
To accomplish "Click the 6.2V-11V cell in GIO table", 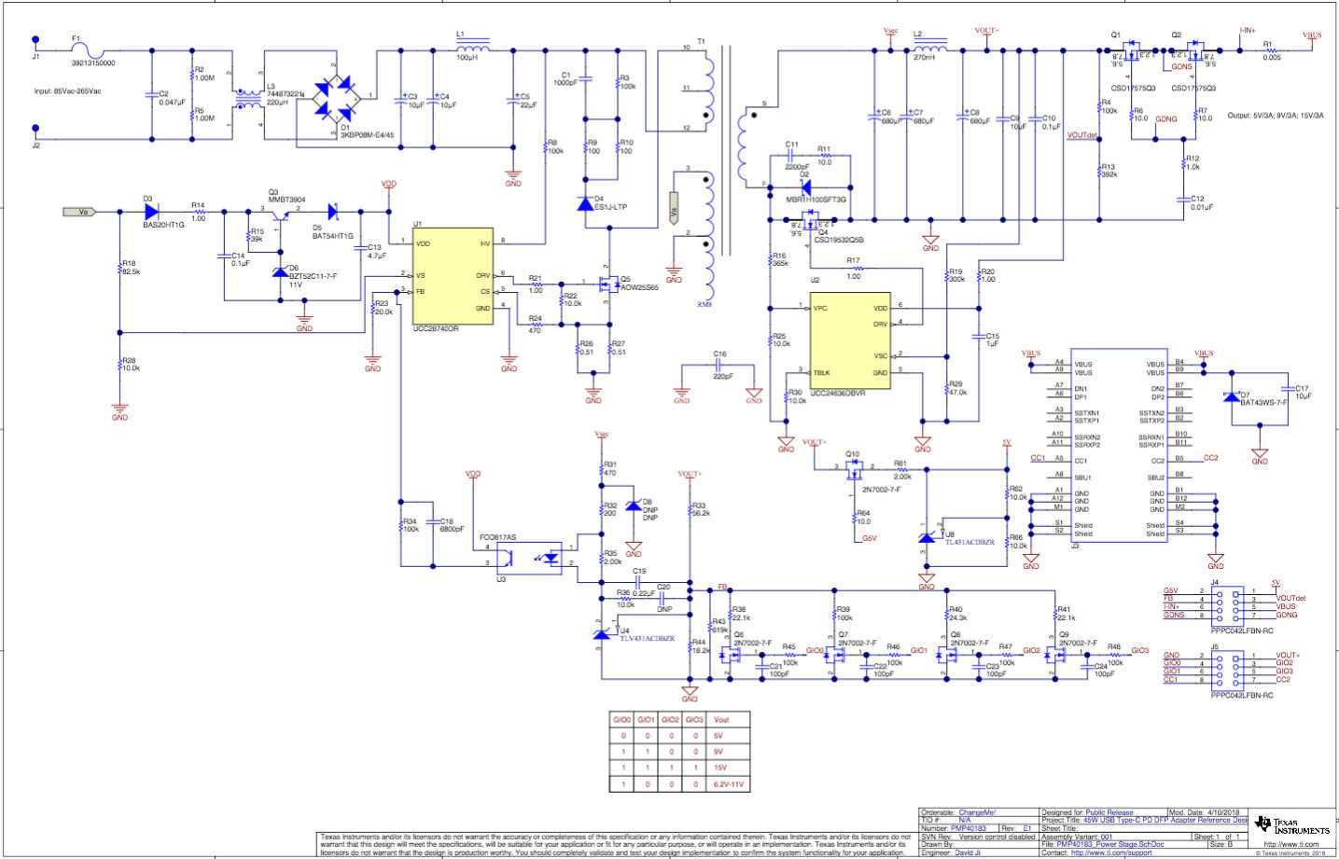I will coord(729,784).
